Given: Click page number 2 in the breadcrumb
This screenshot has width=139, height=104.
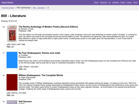Looking at the screenshot, I should (48, 8).
